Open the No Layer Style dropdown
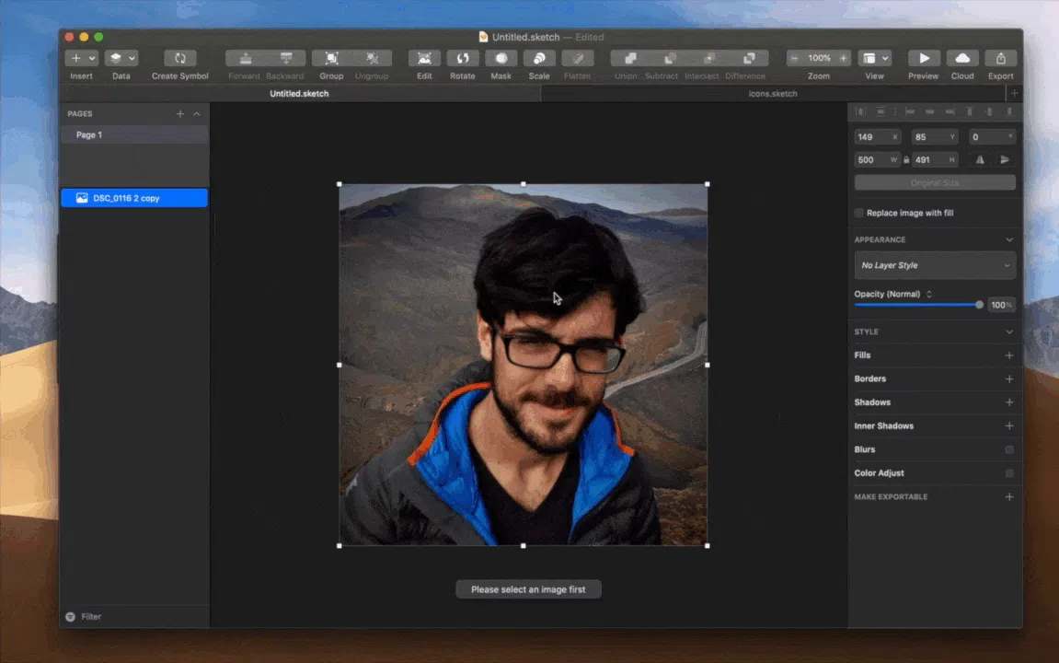 [x=935, y=265]
